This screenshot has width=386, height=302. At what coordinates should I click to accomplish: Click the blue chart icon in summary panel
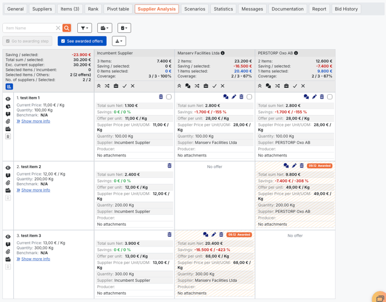pos(9,87)
